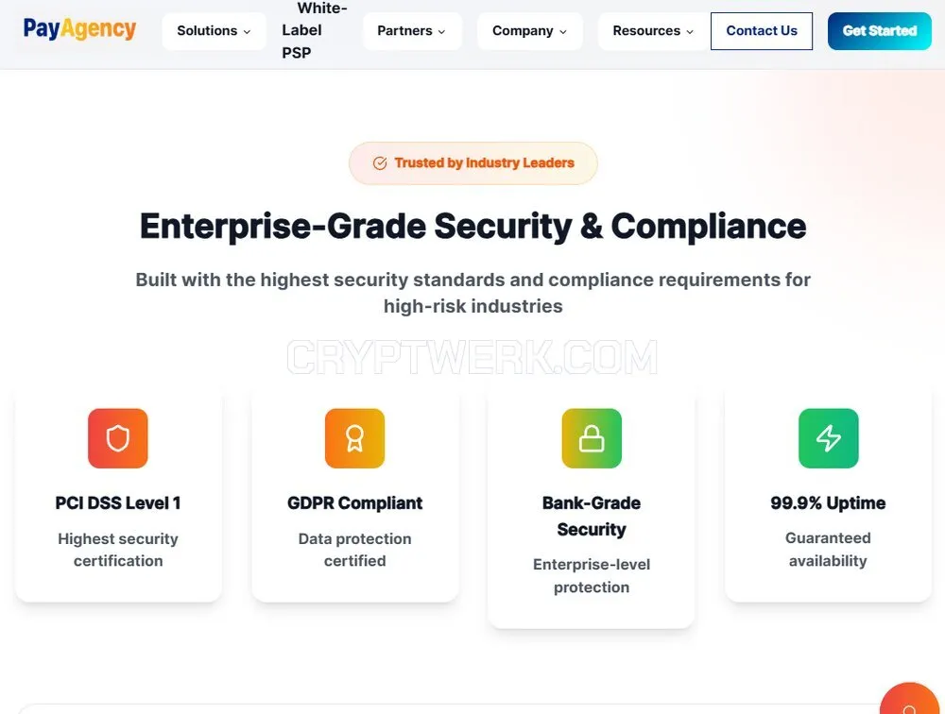Select the Trusted by Industry Leaders badge
945x714 pixels.
click(x=473, y=163)
